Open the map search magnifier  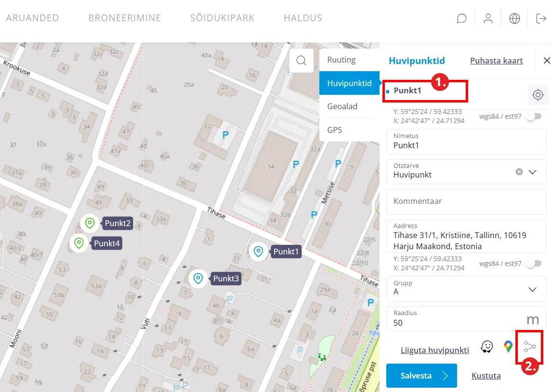pos(302,61)
